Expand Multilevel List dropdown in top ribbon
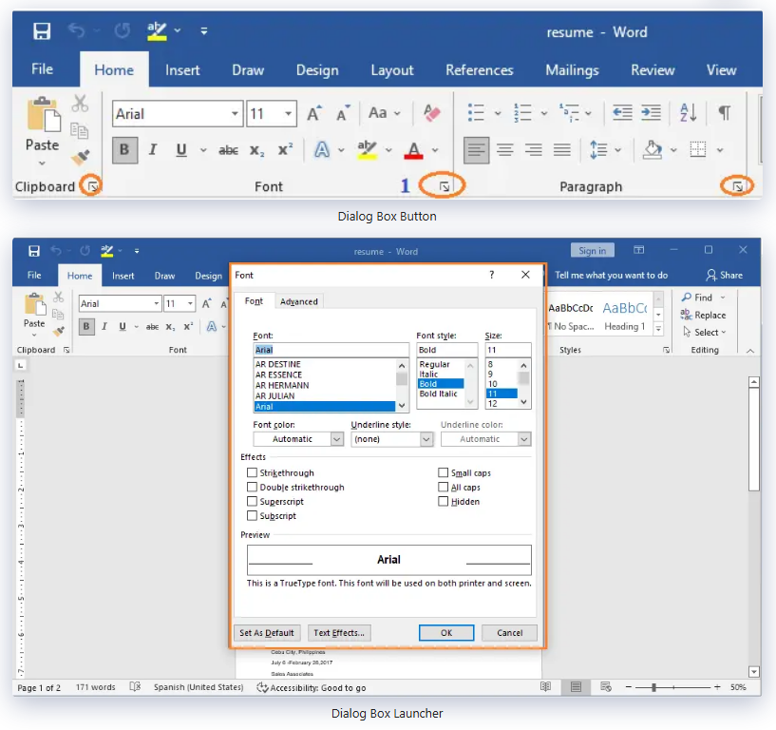Image resolution: width=776 pixels, height=730 pixels. (589, 113)
